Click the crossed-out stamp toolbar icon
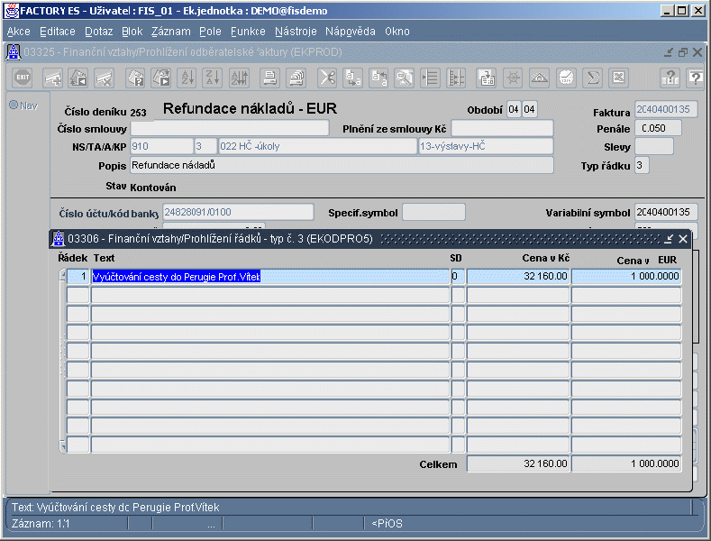 (619, 78)
